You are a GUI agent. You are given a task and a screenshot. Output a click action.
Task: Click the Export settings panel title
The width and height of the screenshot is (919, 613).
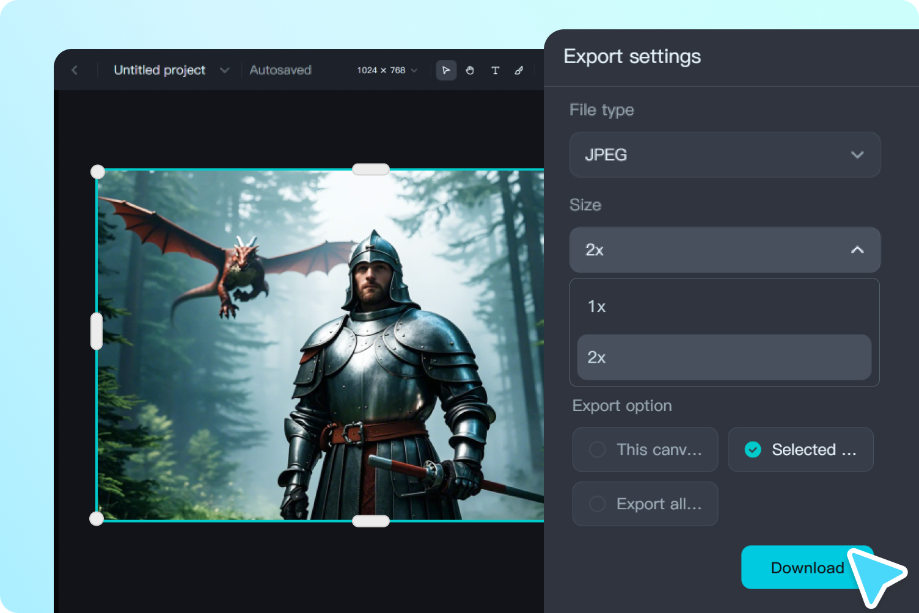(632, 56)
